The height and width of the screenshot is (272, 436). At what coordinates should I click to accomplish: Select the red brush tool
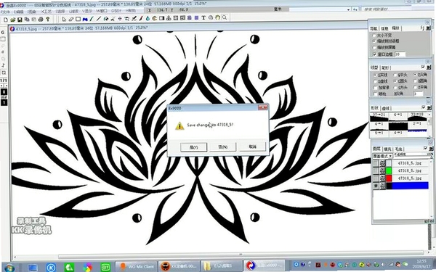tap(141, 18)
